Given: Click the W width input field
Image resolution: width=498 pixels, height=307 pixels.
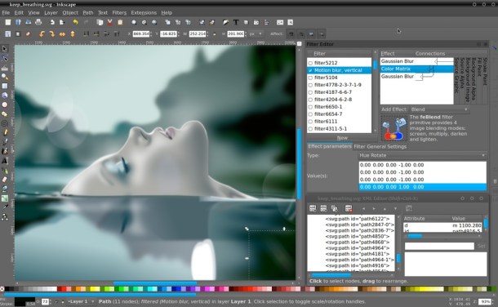Looking at the screenshot, I should [198, 33].
